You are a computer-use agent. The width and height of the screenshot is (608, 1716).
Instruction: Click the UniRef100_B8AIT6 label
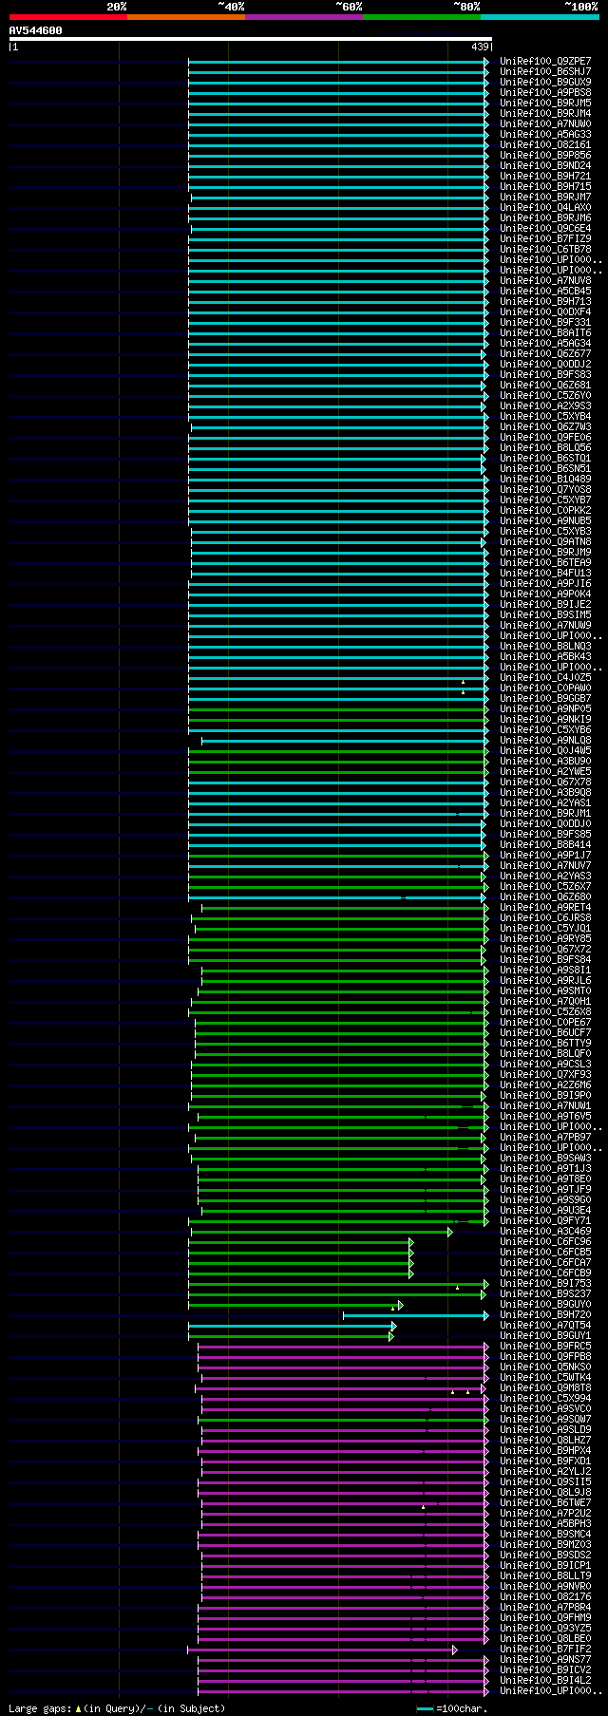[545, 332]
